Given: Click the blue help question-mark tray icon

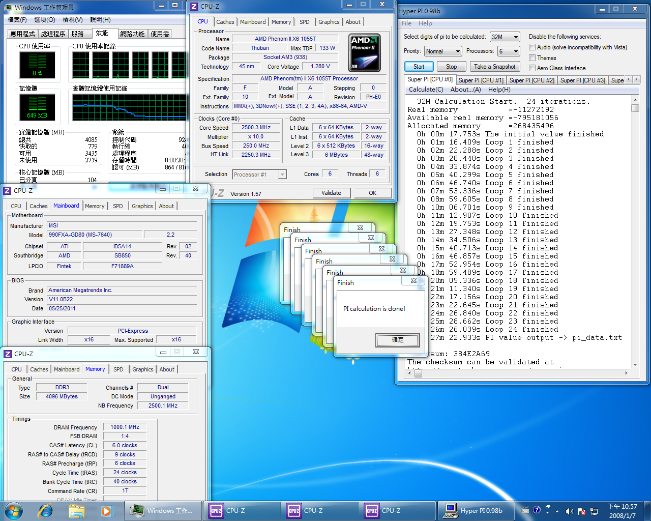Looking at the screenshot, I should (x=537, y=510).
